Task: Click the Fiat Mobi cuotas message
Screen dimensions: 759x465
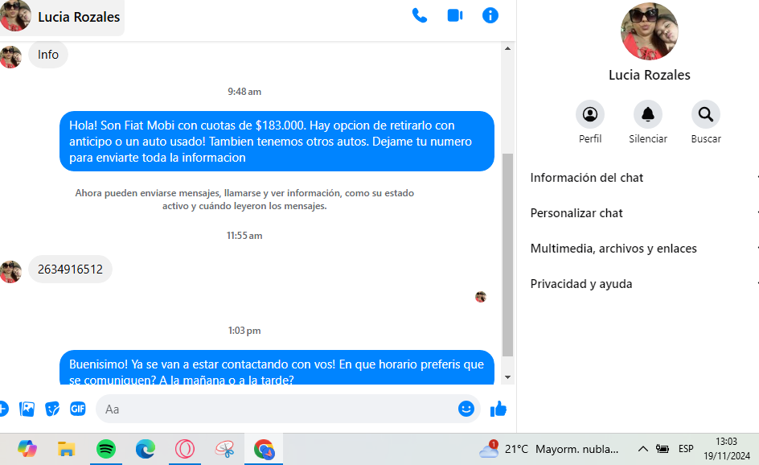Action: point(277,142)
